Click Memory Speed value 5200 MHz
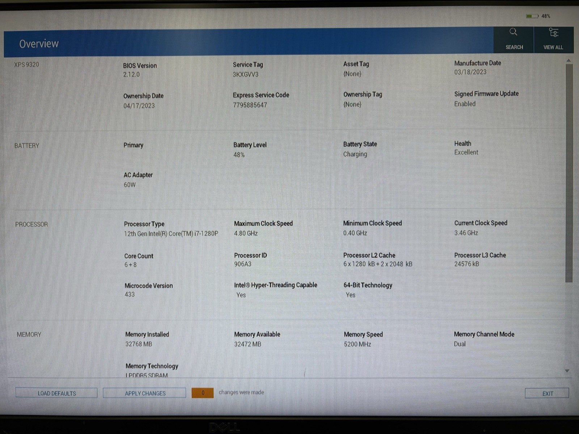This screenshot has height=434, width=579. click(358, 344)
